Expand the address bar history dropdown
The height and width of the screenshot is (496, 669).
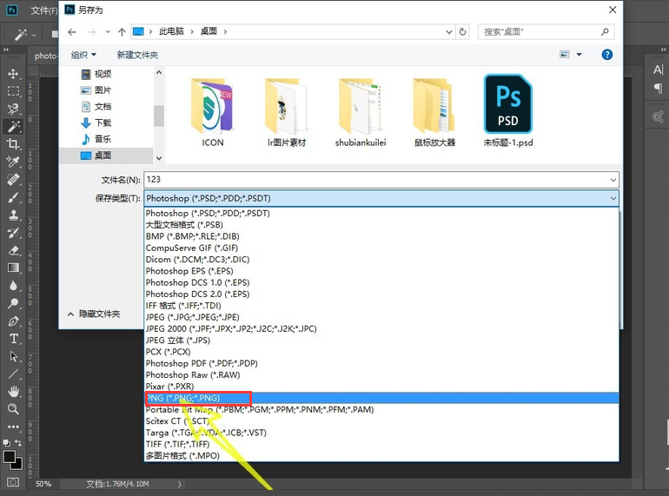[x=449, y=32]
